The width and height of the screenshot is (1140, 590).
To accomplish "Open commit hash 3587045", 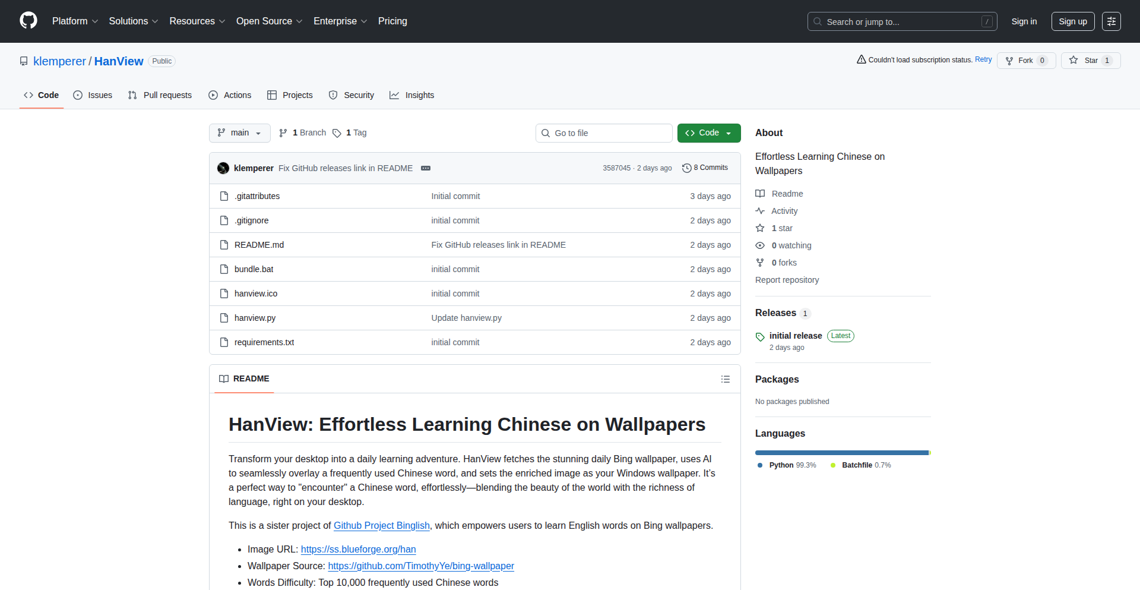I will point(616,168).
